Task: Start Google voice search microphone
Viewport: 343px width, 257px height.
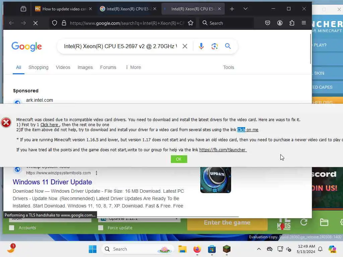Action: pos(201,46)
